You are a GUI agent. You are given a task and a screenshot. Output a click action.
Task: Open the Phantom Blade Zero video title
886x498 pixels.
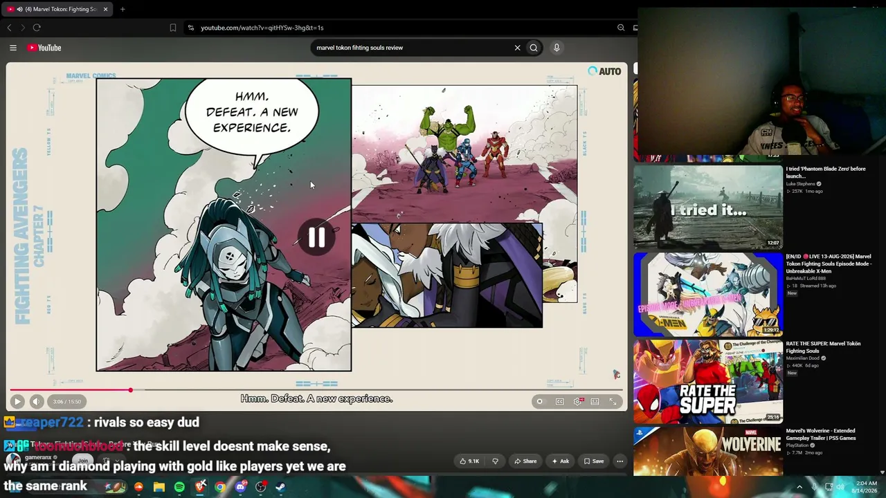coord(826,172)
